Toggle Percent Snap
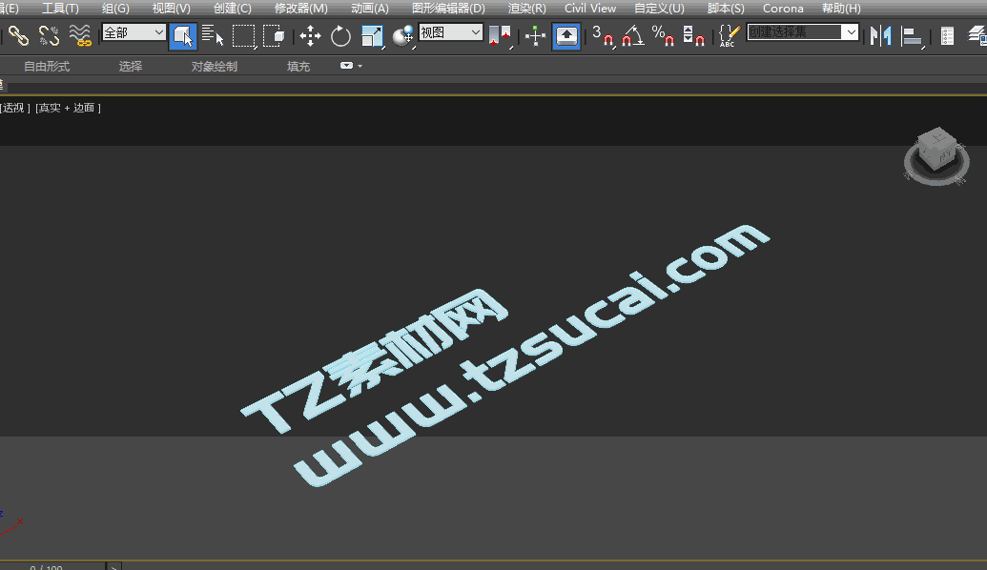The width and height of the screenshot is (987, 570). point(663,36)
